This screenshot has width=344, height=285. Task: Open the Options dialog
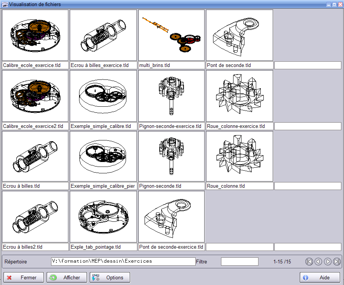110,277
